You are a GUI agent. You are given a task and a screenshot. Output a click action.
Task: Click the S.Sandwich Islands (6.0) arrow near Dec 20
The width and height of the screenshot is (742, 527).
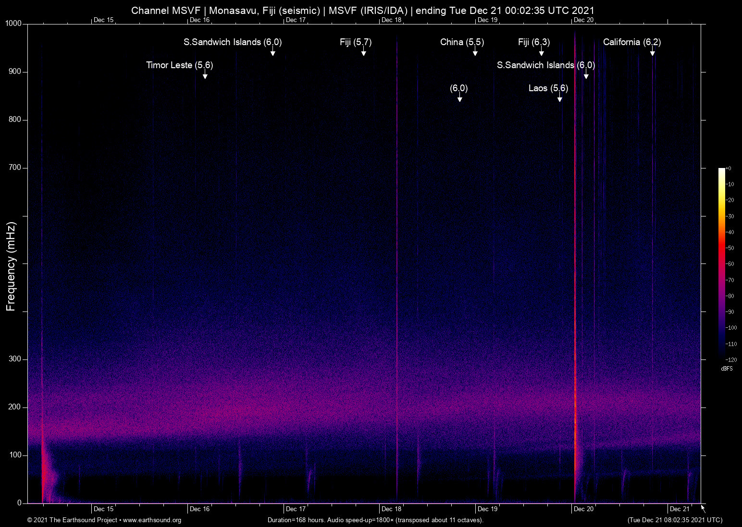[x=586, y=74]
